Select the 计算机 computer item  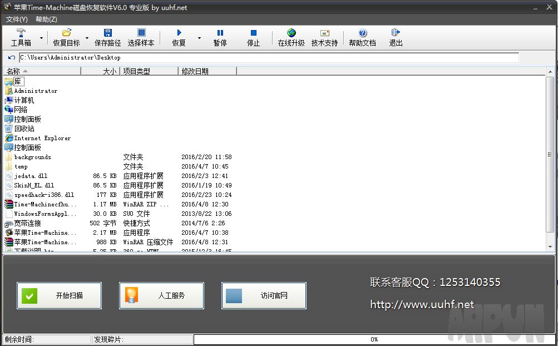(x=19, y=100)
